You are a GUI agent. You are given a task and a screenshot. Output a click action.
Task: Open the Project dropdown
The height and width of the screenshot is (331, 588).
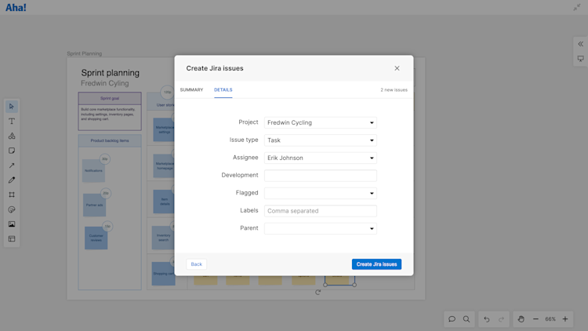(x=320, y=122)
